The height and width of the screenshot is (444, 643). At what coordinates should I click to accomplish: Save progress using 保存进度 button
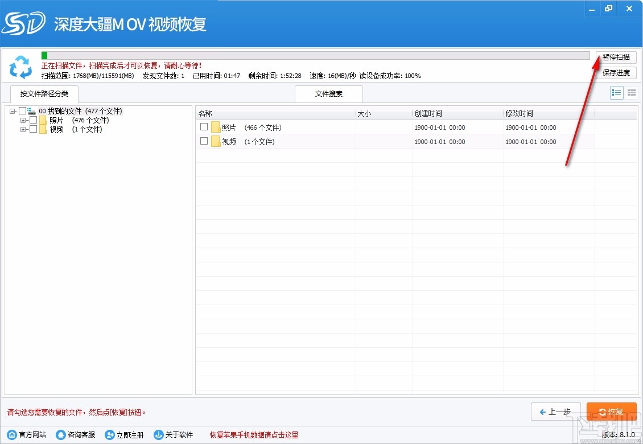(x=616, y=72)
